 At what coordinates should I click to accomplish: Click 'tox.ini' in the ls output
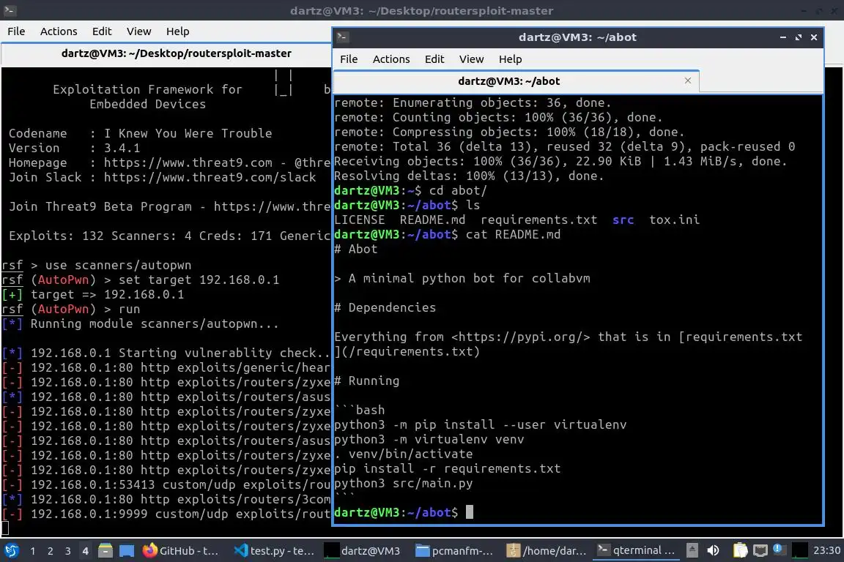(674, 220)
